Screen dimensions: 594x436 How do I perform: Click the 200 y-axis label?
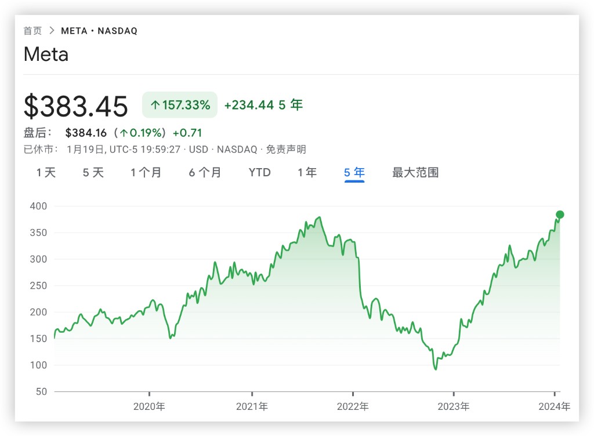tap(38, 313)
